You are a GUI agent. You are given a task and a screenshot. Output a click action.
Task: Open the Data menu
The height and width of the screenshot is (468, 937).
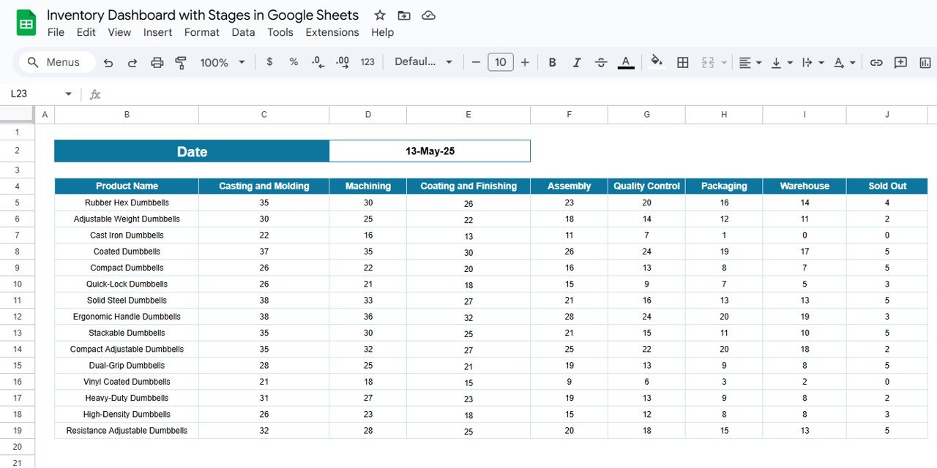243,32
